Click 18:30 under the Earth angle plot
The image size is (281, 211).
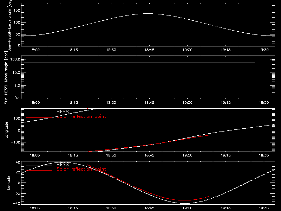coord(111,50)
